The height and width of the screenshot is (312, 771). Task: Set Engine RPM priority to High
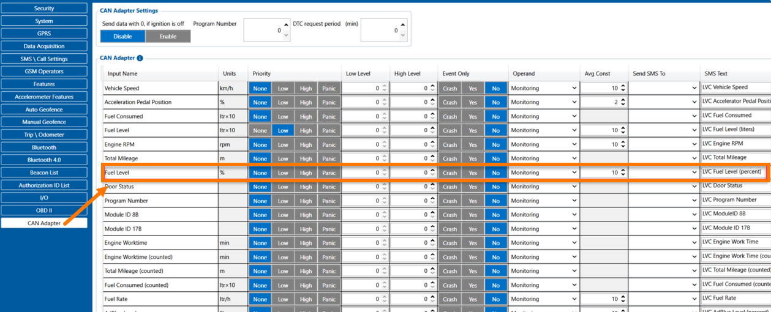tap(306, 144)
